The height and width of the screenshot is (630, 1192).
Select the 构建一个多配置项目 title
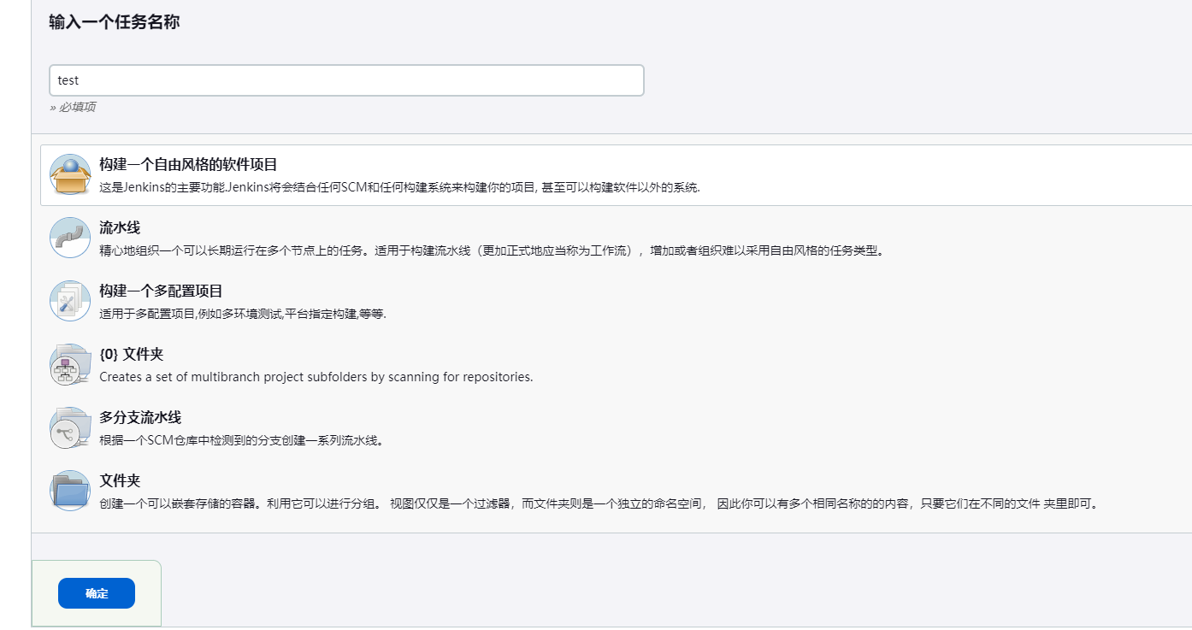click(161, 291)
